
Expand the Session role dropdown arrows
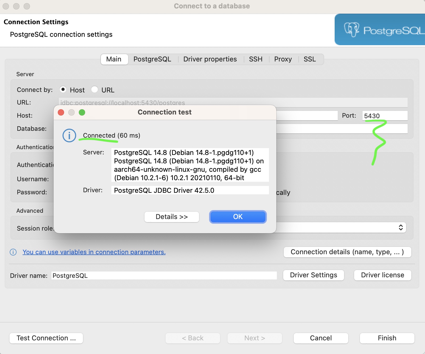tap(401, 227)
